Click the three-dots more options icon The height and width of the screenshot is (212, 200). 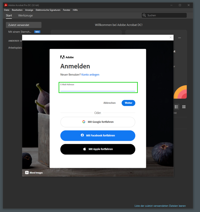pos(179,38)
